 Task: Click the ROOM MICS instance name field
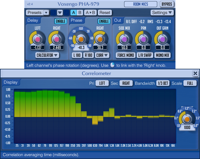tap(141, 4)
